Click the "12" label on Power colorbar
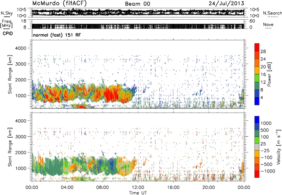The height and width of the screenshot is (195, 282). click(x=263, y=82)
